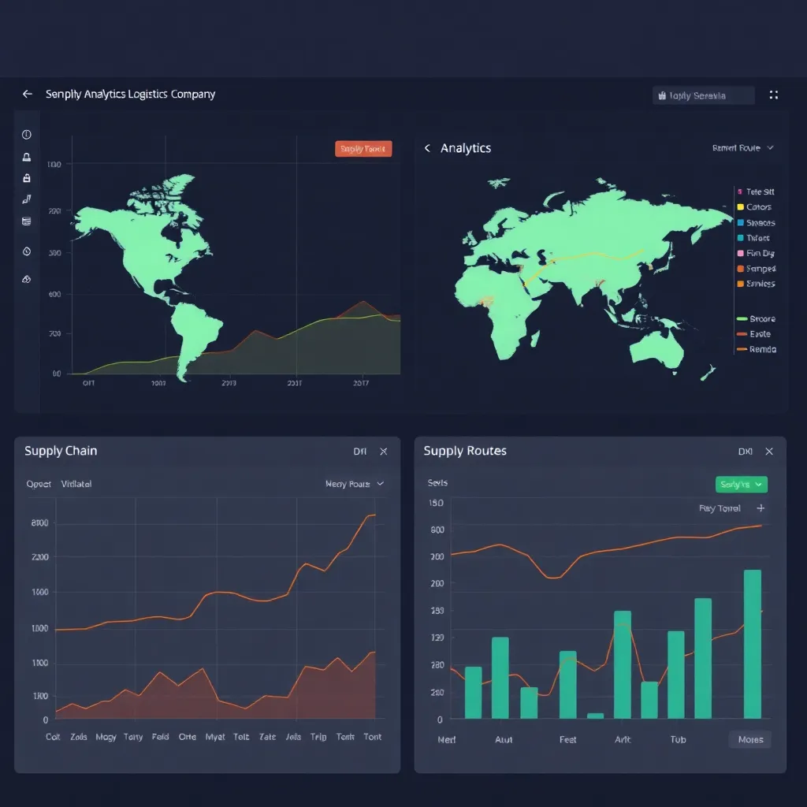Click the clock history icon in sidebar
Image resolution: width=807 pixels, height=807 pixels.
(27, 251)
